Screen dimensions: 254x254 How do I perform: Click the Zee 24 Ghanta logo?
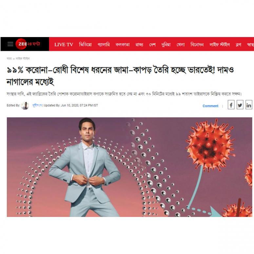pyautogui.click(x=28, y=44)
